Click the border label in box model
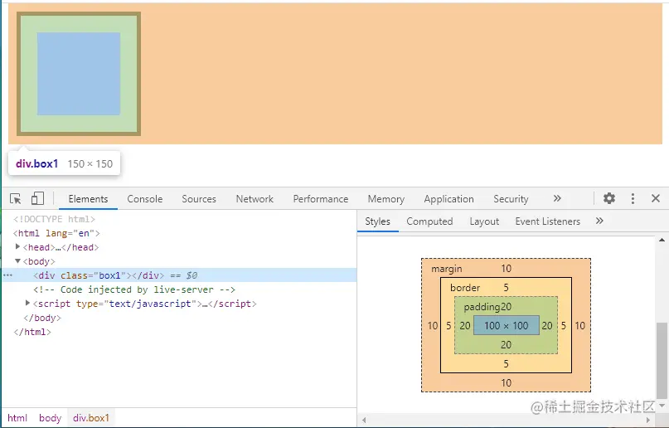The width and height of the screenshot is (669, 428). 465,288
